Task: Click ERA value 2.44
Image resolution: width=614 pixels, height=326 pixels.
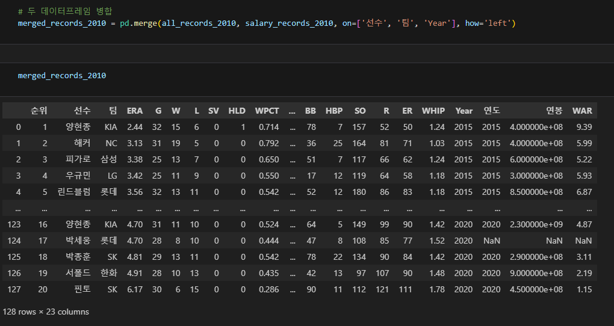Action: tap(135, 127)
